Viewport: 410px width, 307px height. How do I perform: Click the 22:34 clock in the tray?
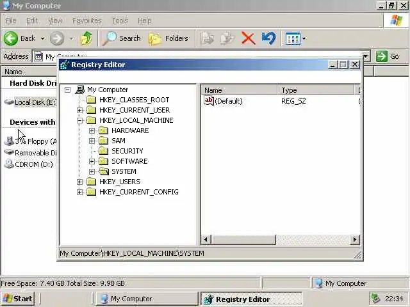click(394, 299)
